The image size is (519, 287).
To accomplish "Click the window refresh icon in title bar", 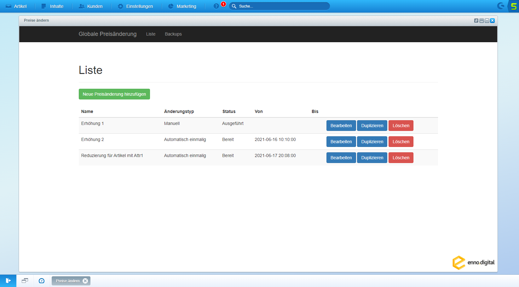I will [476, 20].
